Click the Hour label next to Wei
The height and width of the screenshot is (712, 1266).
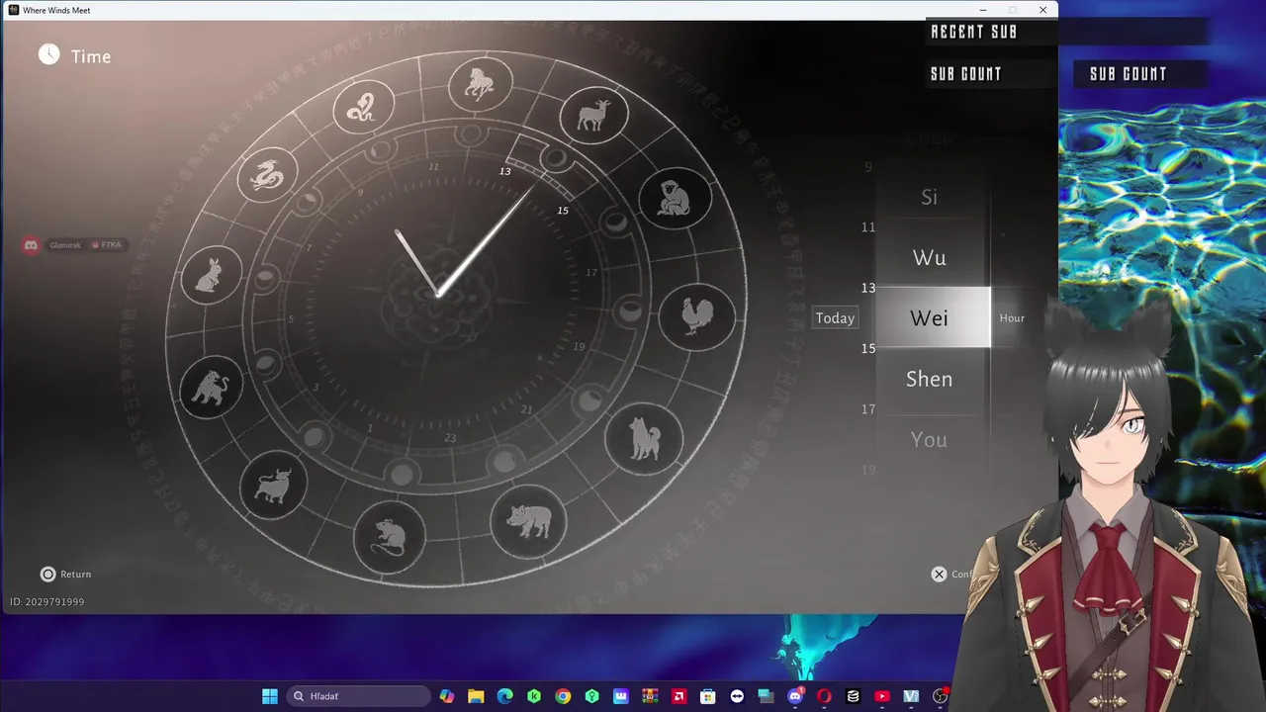tap(1012, 318)
